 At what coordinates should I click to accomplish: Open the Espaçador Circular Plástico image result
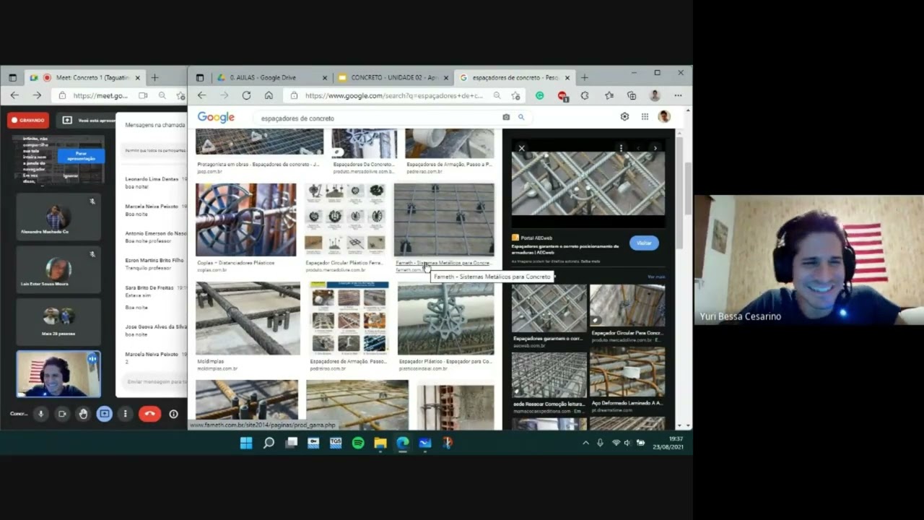tap(345, 220)
